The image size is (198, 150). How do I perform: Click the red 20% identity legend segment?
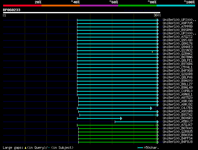(22, 6)
